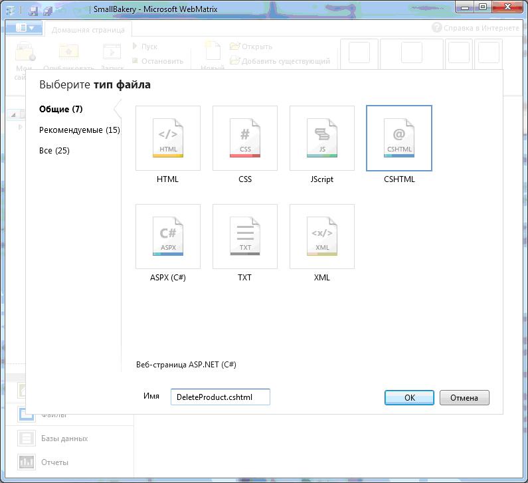
Task: Click the Save icon in title bar
Action: pyautogui.click(x=33, y=10)
